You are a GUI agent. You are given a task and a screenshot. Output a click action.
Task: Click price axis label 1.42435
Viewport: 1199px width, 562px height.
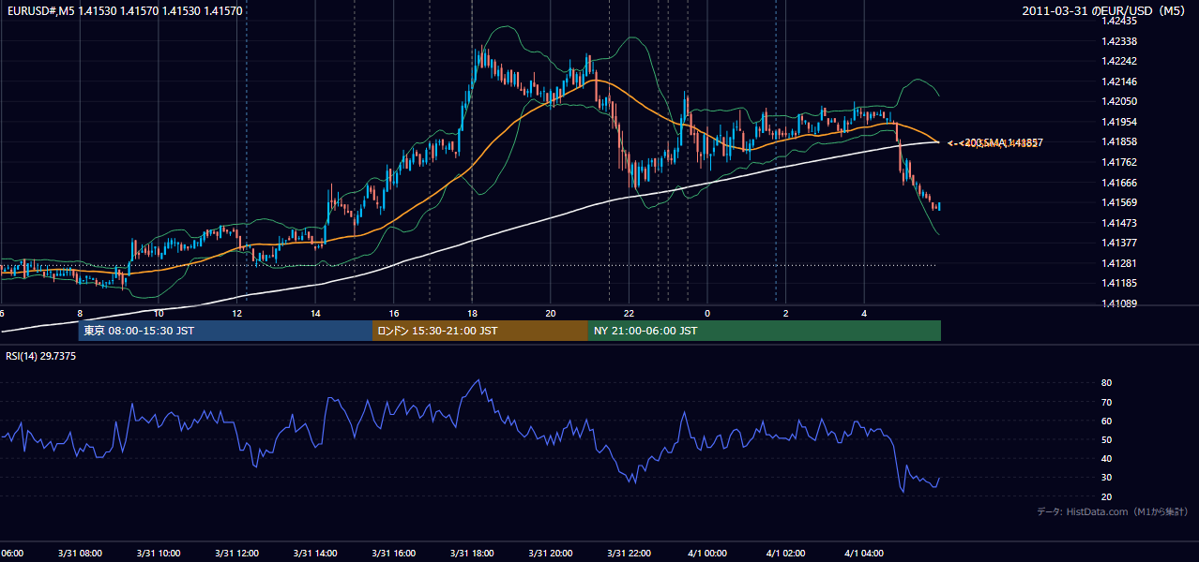1120,21
